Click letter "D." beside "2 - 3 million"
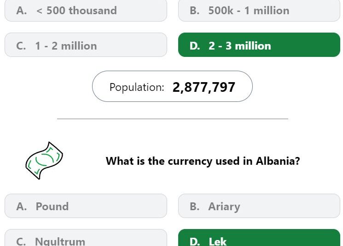Viewport: 343px width, 246px height. pos(194,45)
